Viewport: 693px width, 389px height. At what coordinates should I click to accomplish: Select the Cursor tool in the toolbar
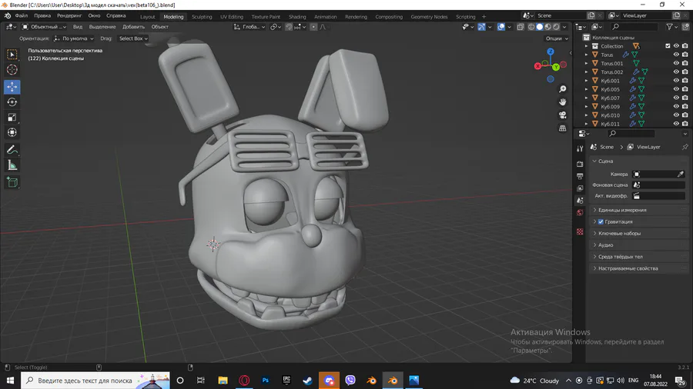[x=12, y=70]
